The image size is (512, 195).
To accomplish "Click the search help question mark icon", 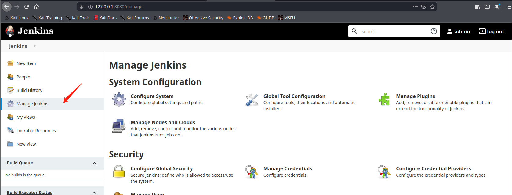I will click(434, 31).
